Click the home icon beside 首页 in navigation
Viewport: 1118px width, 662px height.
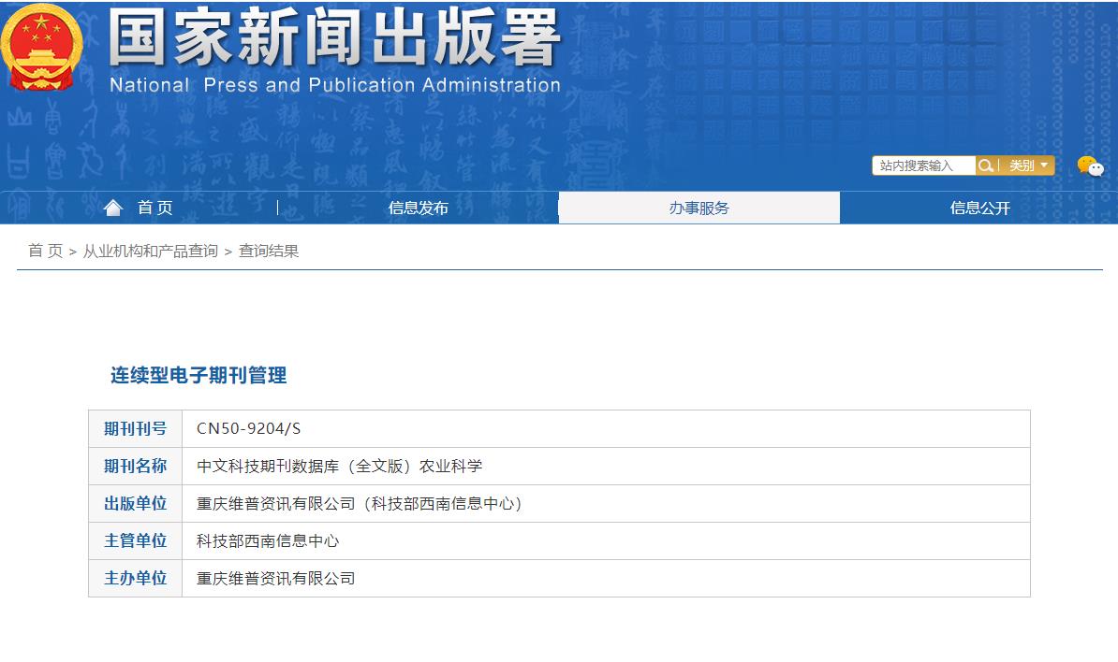pos(113,207)
